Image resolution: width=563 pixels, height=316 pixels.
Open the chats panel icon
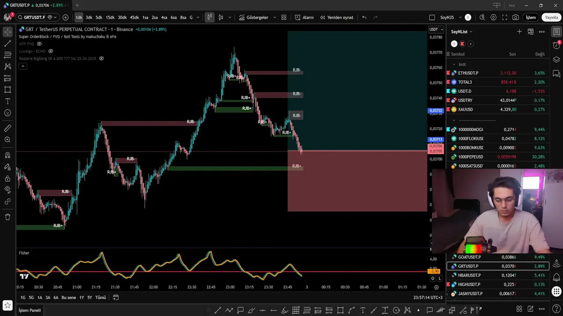point(556,73)
